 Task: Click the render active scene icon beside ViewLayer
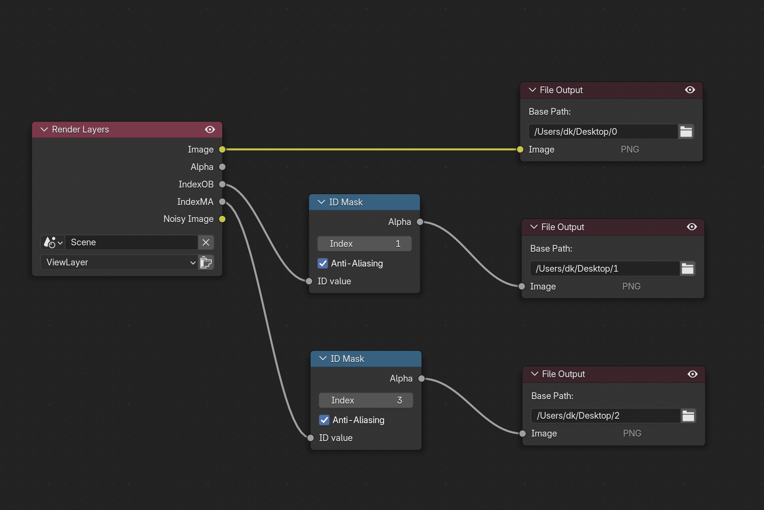tap(206, 262)
